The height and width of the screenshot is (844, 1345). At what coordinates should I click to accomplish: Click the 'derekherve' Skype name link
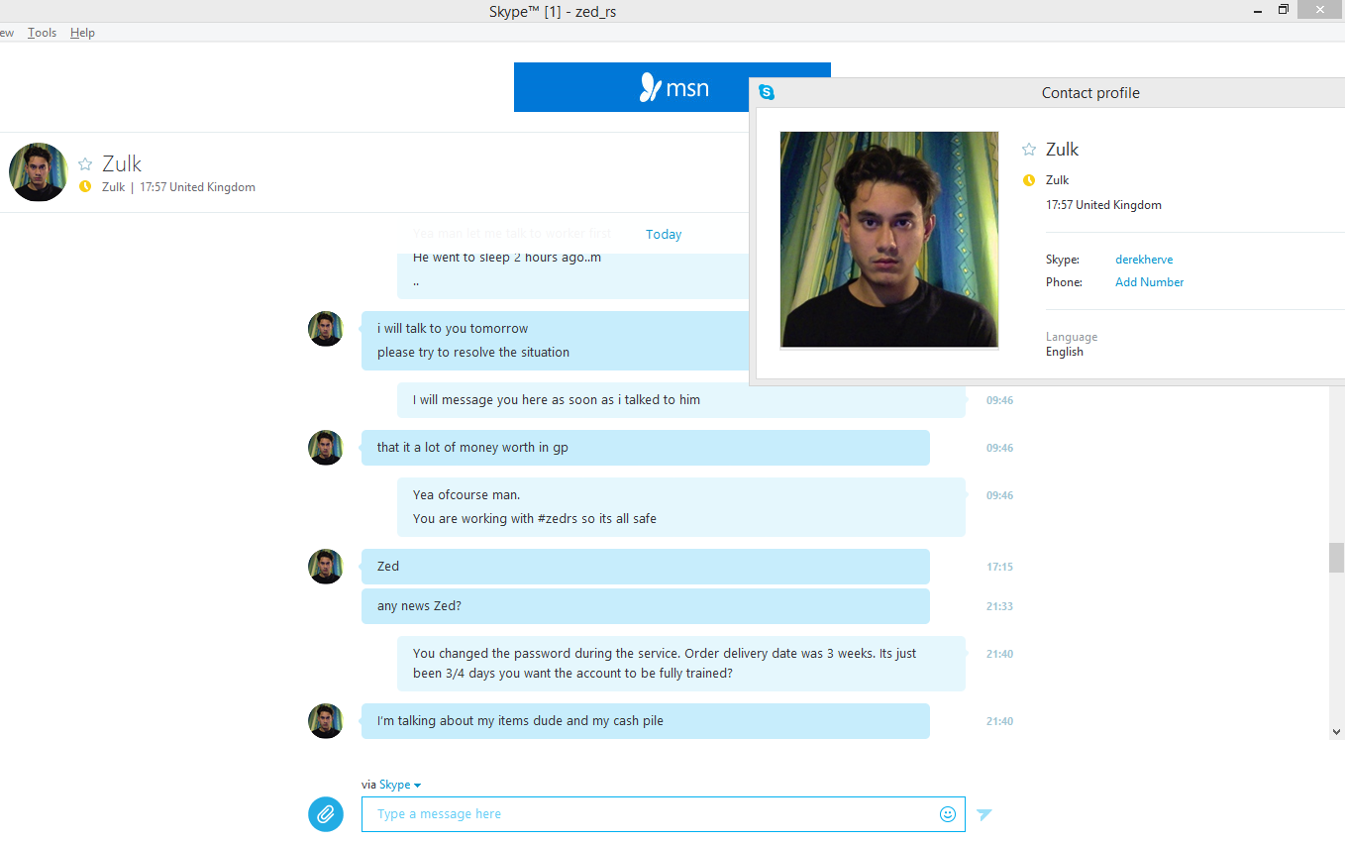pos(1144,260)
